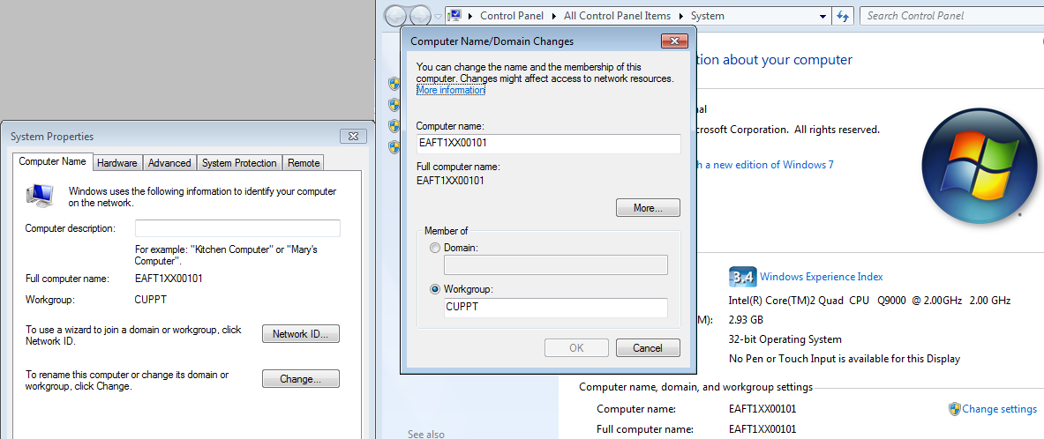1044x439 pixels.
Task: Select the Domain radio button
Action: (434, 249)
